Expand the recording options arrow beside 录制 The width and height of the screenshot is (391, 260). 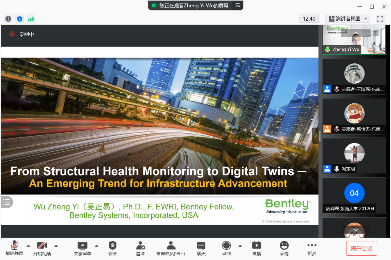click(240, 246)
